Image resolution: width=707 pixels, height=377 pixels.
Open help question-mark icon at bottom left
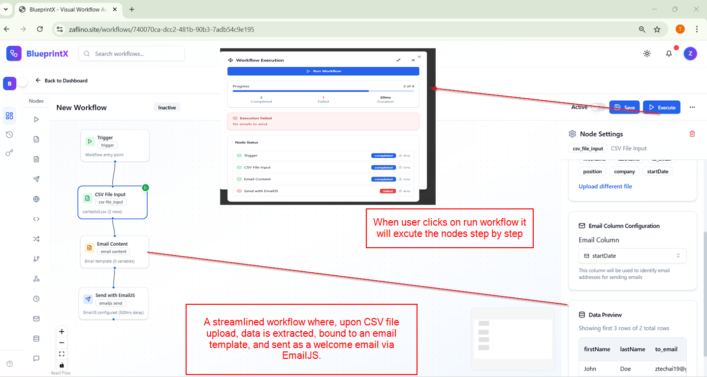[x=9, y=364]
